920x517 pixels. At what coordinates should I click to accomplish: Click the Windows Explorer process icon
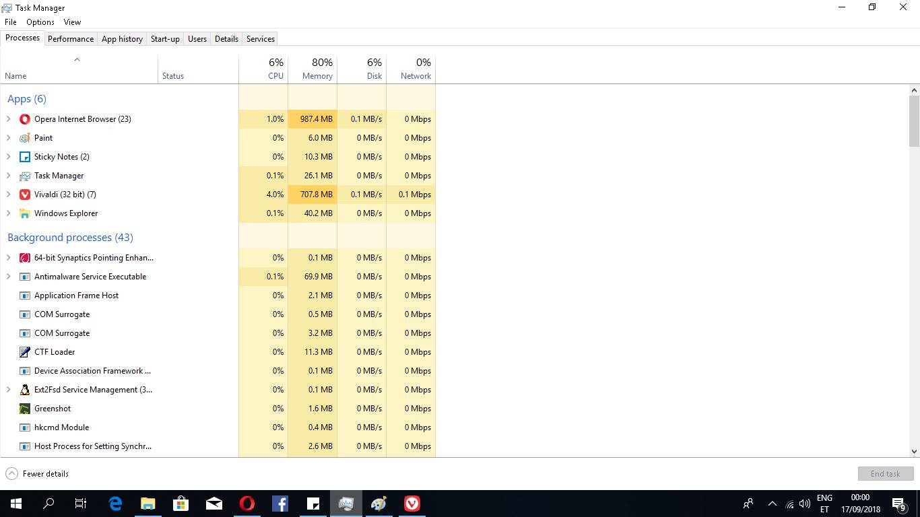tap(25, 213)
